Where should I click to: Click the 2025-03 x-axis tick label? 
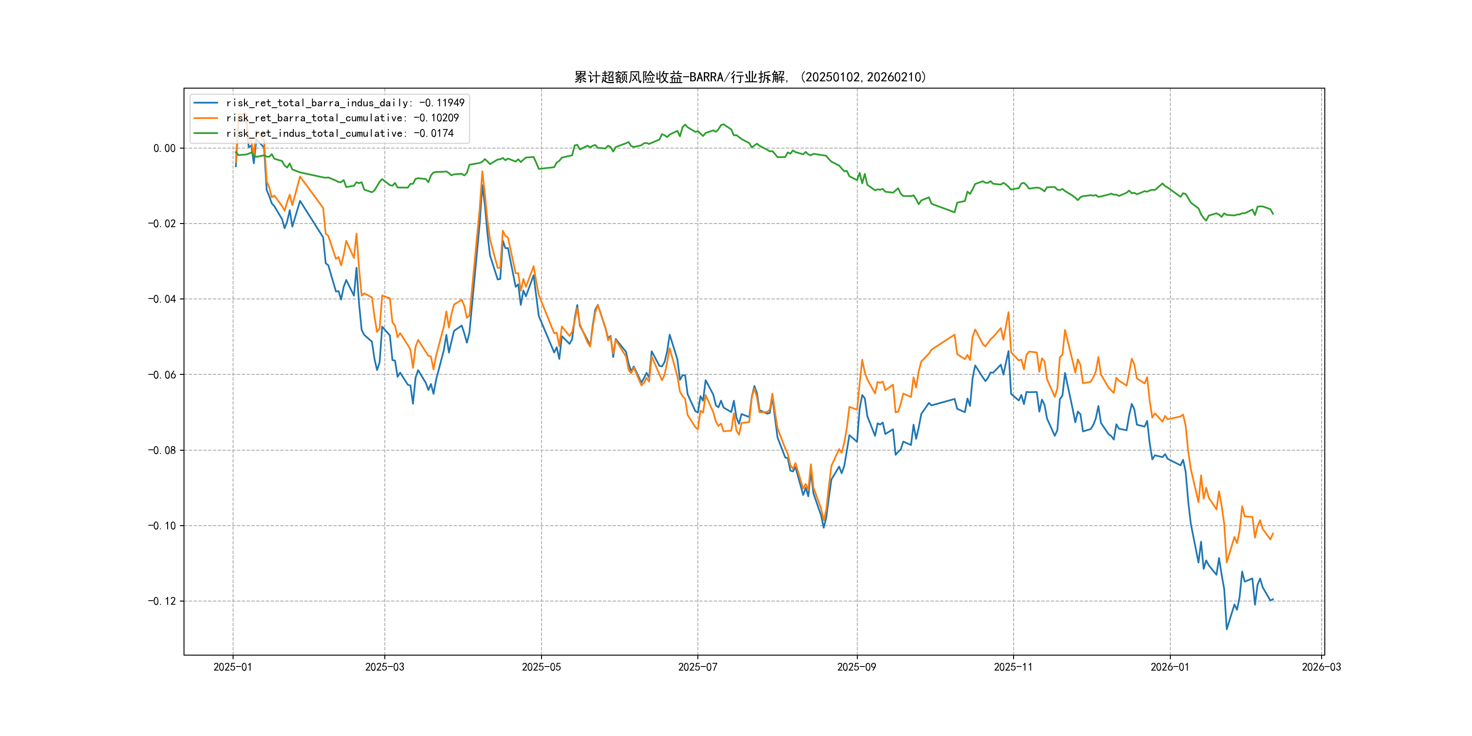[384, 667]
